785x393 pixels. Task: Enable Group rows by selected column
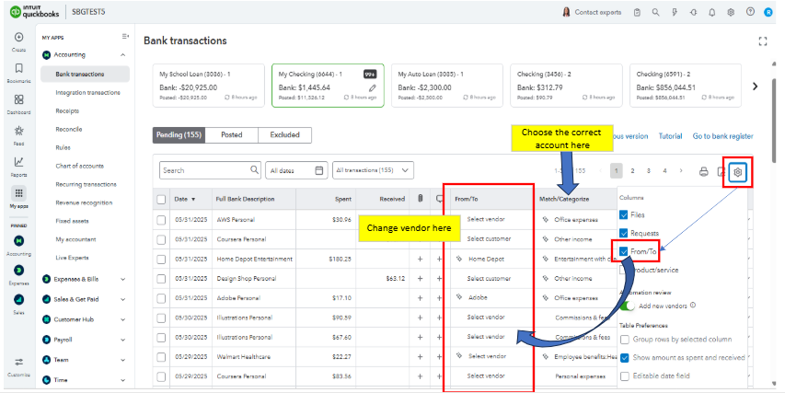coord(625,340)
